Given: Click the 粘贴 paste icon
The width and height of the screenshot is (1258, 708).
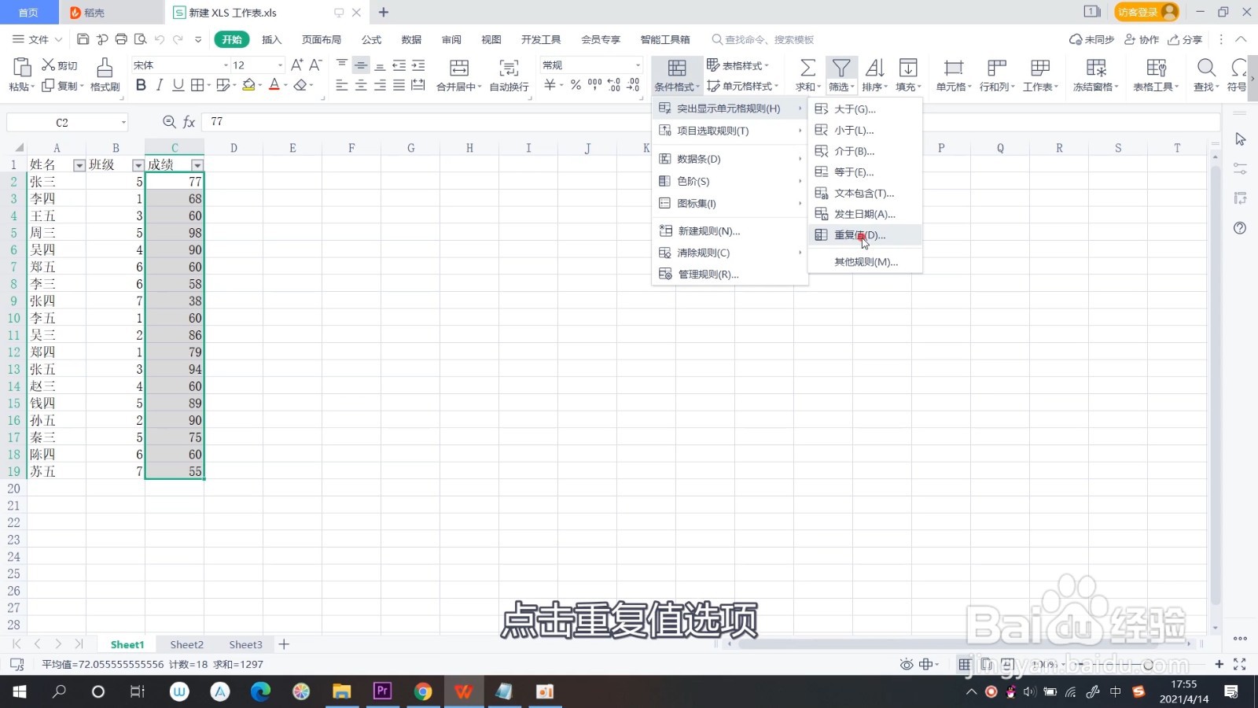Looking at the screenshot, I should 22,68.
